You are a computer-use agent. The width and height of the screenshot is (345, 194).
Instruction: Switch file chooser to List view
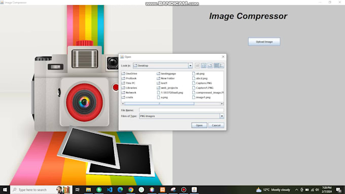216,65
